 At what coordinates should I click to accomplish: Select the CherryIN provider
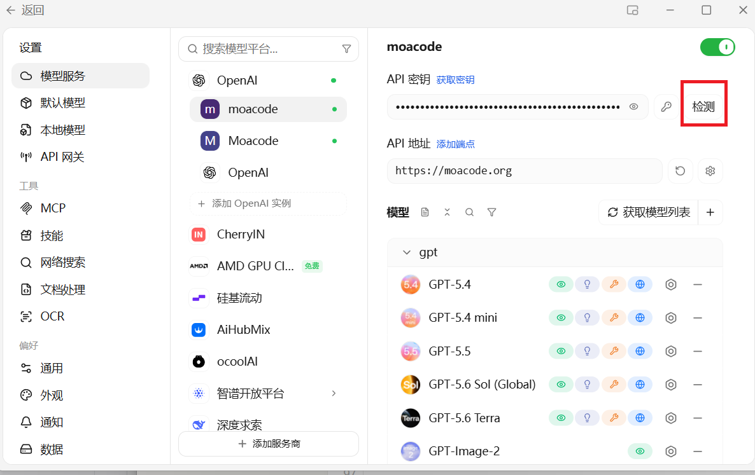pos(268,234)
